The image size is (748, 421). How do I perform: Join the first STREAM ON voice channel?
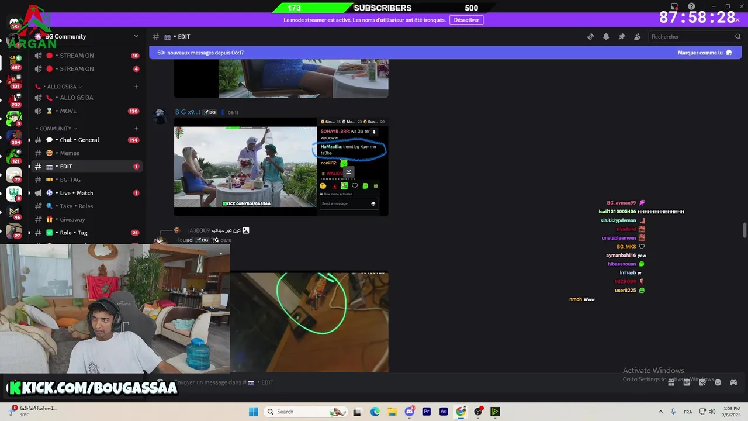point(86,56)
